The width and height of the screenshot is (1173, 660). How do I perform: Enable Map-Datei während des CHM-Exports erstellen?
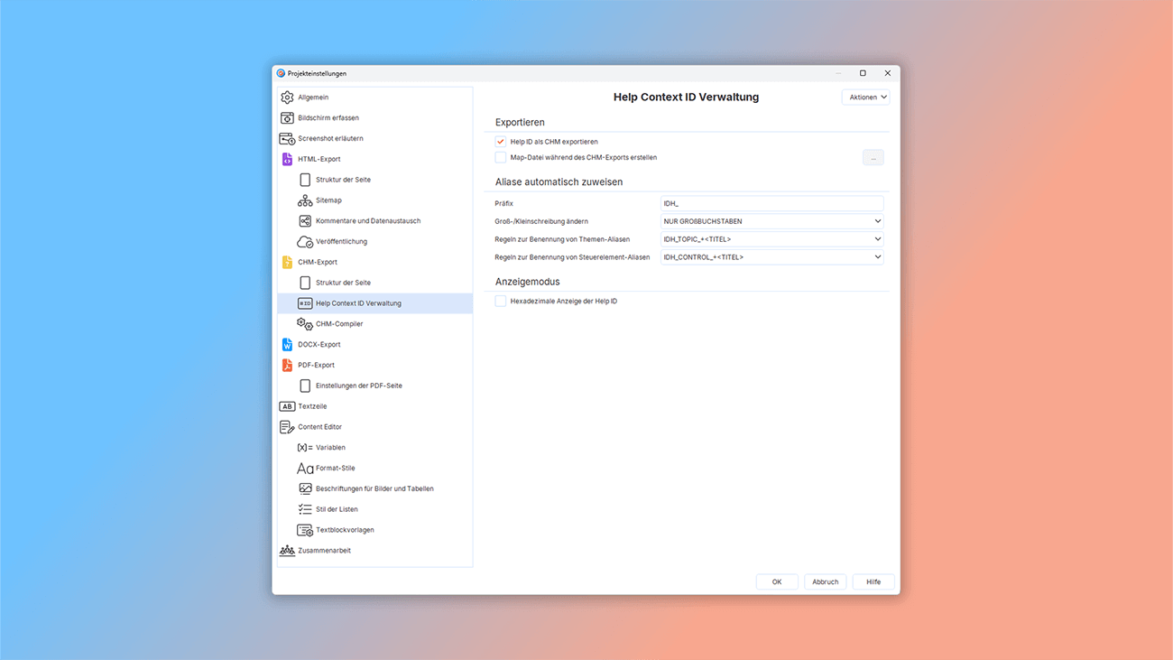(x=501, y=158)
